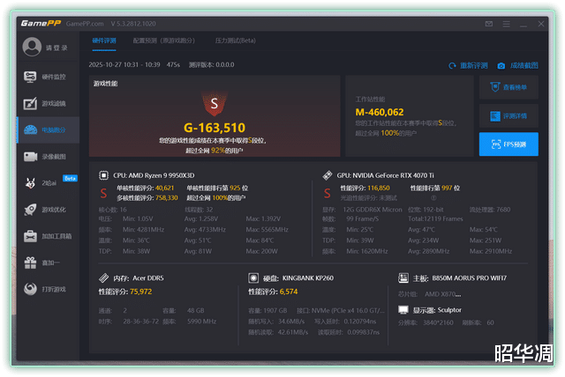Click the memory timing 28-36-36-72
This screenshot has width=565, height=377.
[141, 322]
